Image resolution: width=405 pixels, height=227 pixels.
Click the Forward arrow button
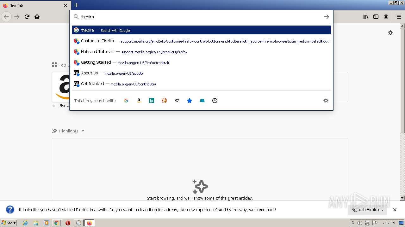[x=17, y=17]
